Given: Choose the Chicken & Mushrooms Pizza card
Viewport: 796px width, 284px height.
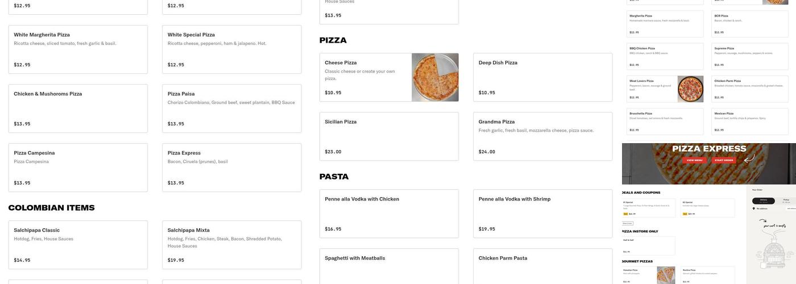Looking at the screenshot, I should (x=78, y=108).
